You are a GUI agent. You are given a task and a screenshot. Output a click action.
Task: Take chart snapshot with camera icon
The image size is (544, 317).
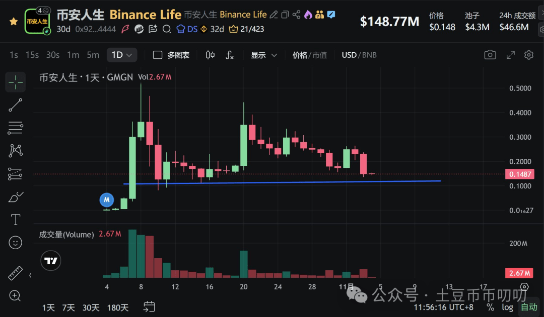tap(490, 55)
